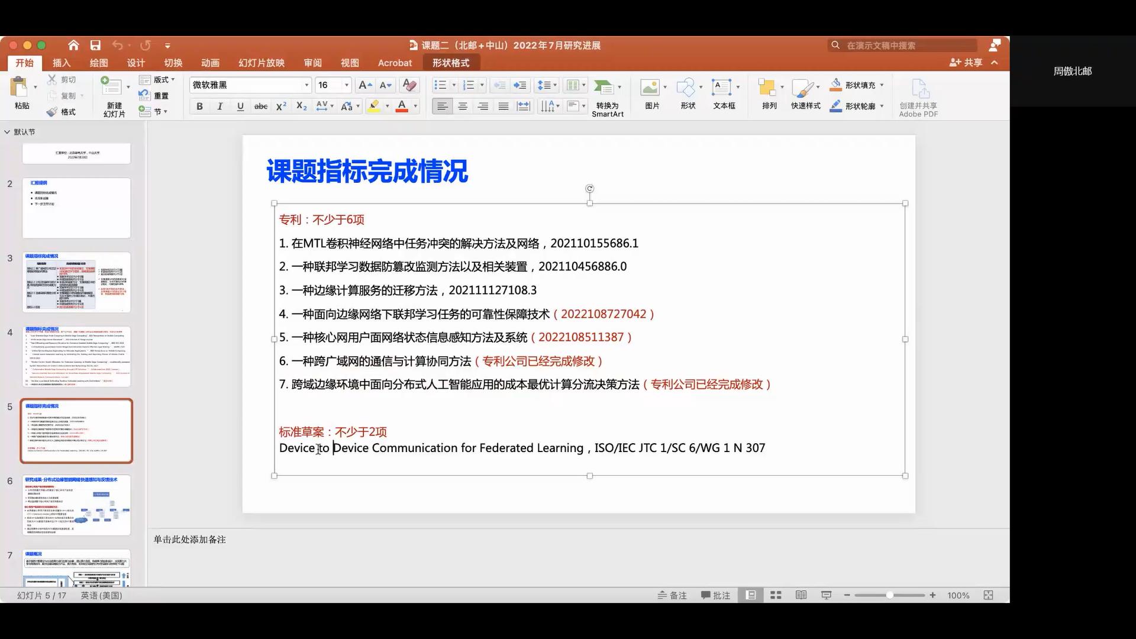
Task: Reset the slide with 重置
Action: (x=154, y=95)
